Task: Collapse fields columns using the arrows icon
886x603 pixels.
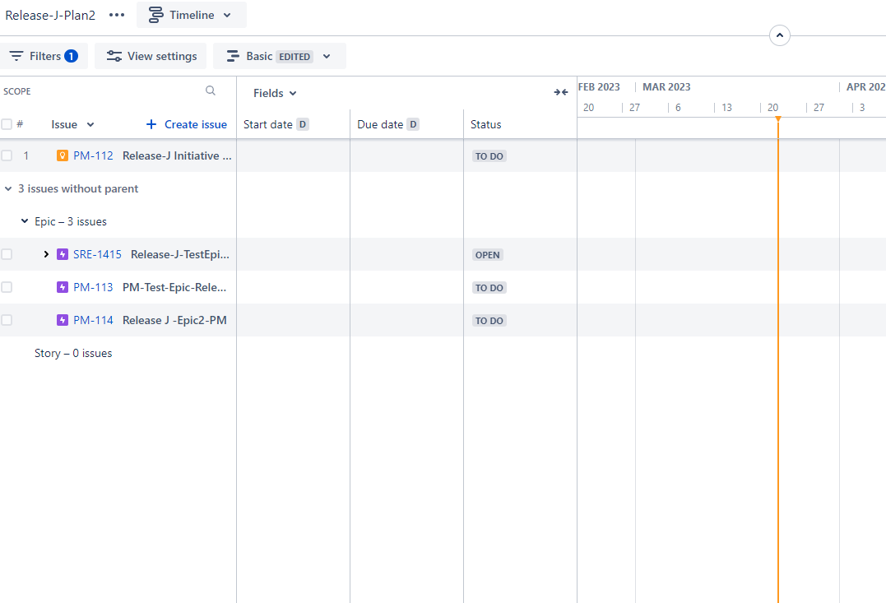Action: pos(560,92)
